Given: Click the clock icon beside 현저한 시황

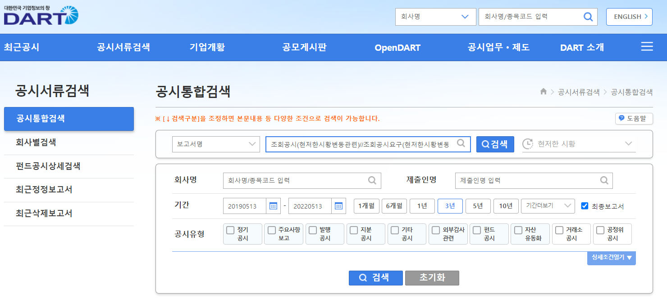Looking at the screenshot, I should tap(527, 144).
